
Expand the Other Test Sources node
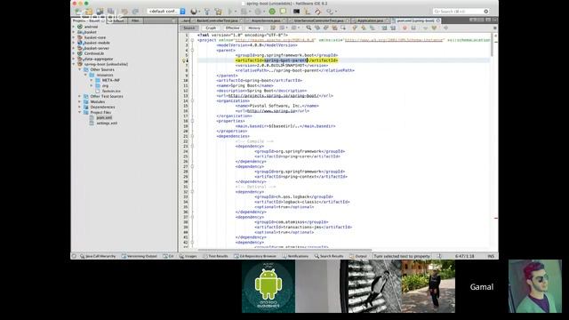(80, 96)
